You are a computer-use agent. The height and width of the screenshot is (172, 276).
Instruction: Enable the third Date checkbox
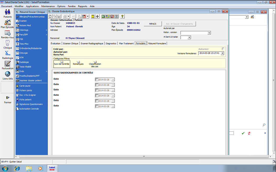point(97,90)
